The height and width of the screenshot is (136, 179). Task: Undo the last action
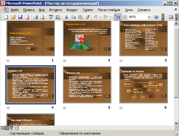click(95, 17)
